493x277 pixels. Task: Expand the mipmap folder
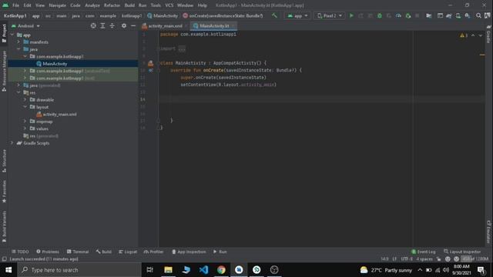pos(25,122)
